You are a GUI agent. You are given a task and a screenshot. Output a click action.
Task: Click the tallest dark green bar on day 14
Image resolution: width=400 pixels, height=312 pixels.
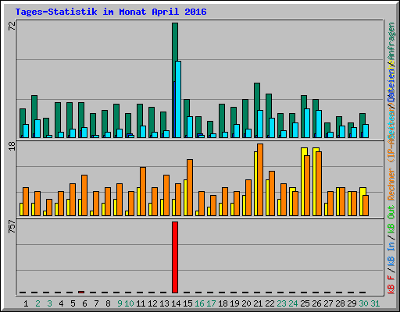(x=175, y=52)
